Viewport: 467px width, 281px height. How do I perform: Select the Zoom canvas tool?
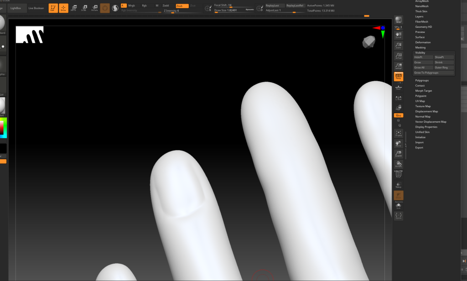399,45
